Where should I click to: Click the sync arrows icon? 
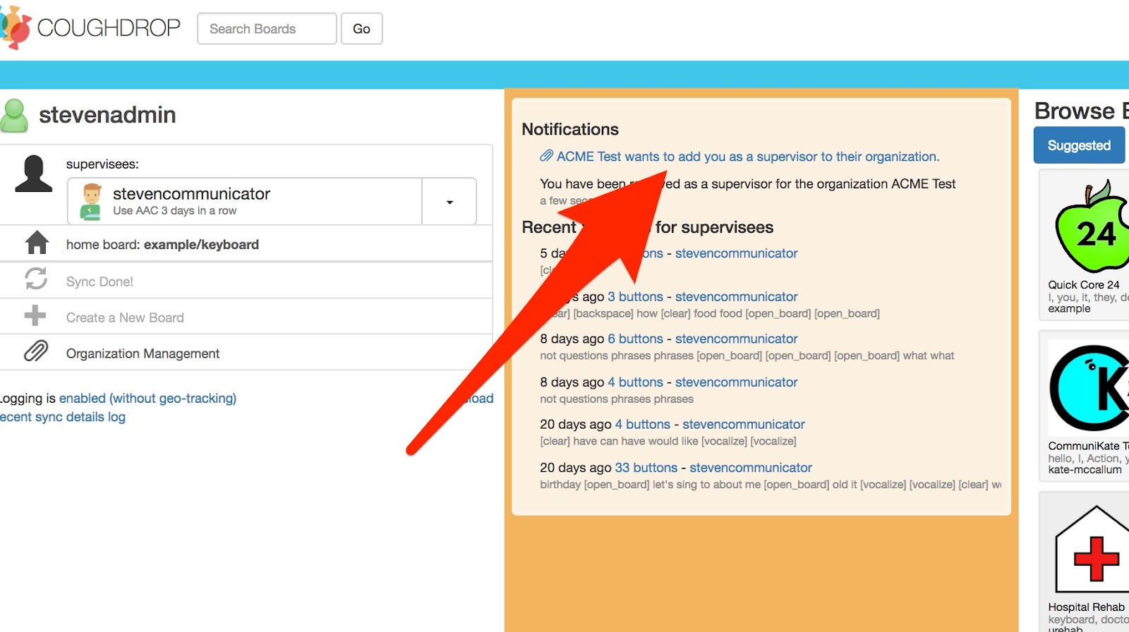click(36, 279)
